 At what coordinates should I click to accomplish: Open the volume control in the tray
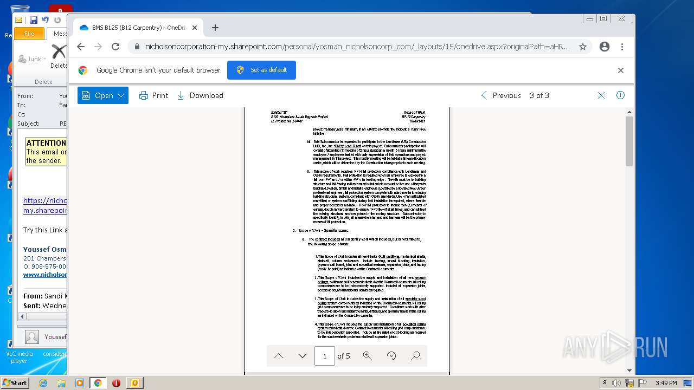(616, 383)
